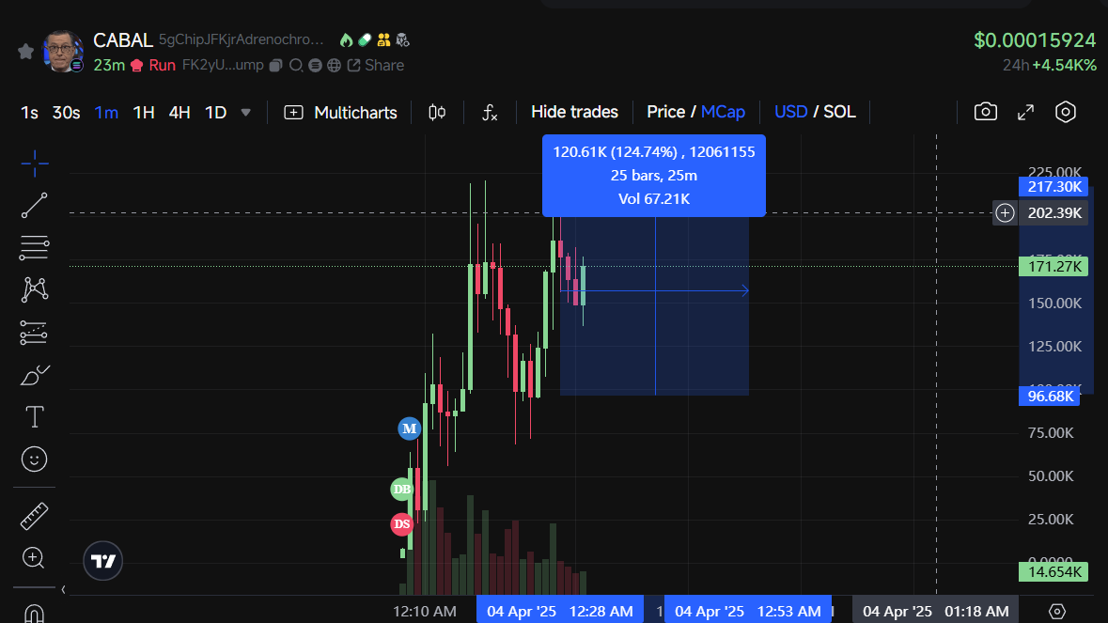The height and width of the screenshot is (623, 1108).
Task: Click the CABAL token name
Action: [x=123, y=40]
